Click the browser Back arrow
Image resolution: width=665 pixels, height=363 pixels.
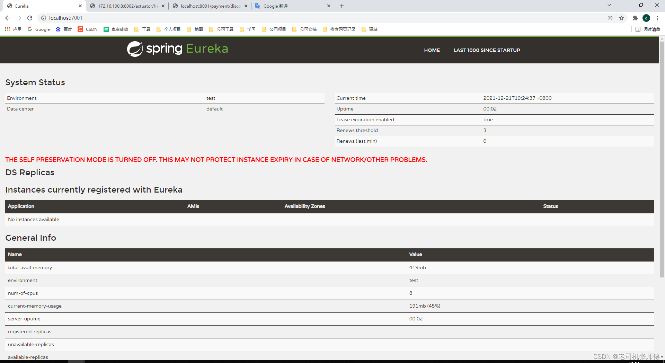coord(8,18)
